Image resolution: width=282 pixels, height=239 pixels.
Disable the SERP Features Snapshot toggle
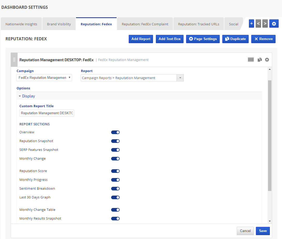pyautogui.click(x=115, y=150)
